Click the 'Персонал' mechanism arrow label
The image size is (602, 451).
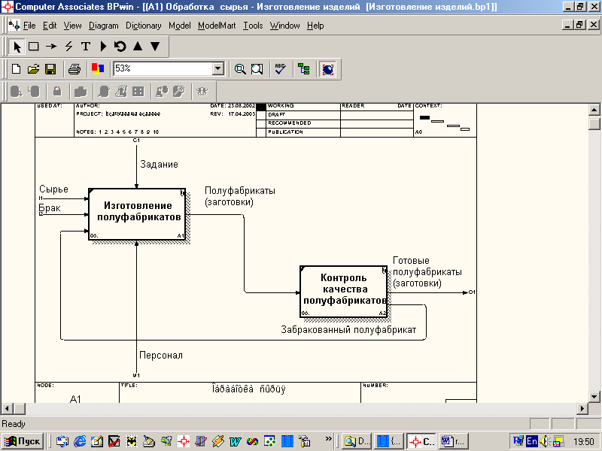pyautogui.click(x=161, y=355)
